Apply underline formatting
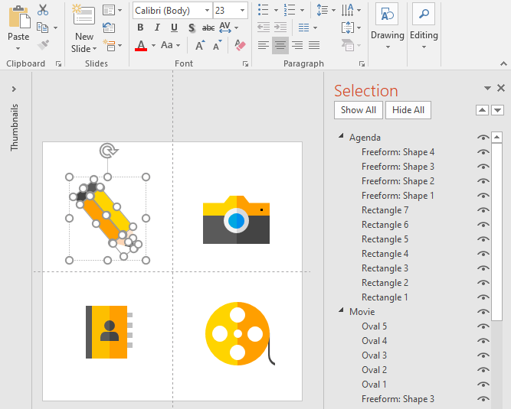Viewport: 511px width, 409px height. coord(174,28)
